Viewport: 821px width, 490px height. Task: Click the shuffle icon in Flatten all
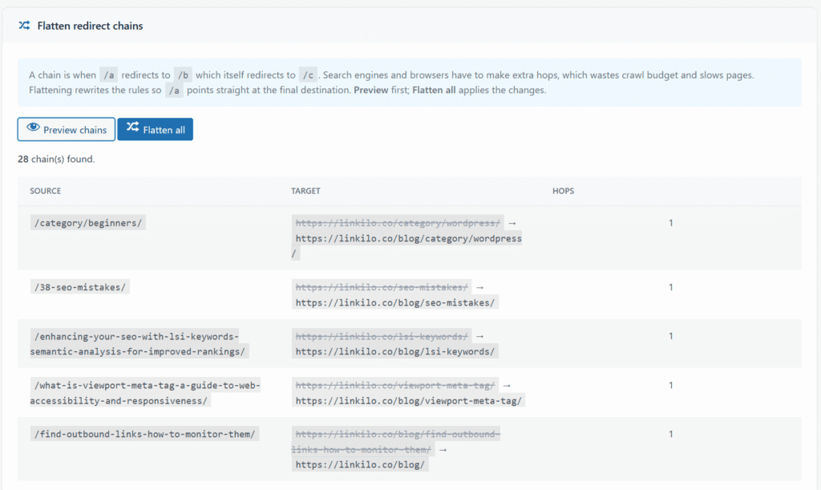[x=132, y=127]
